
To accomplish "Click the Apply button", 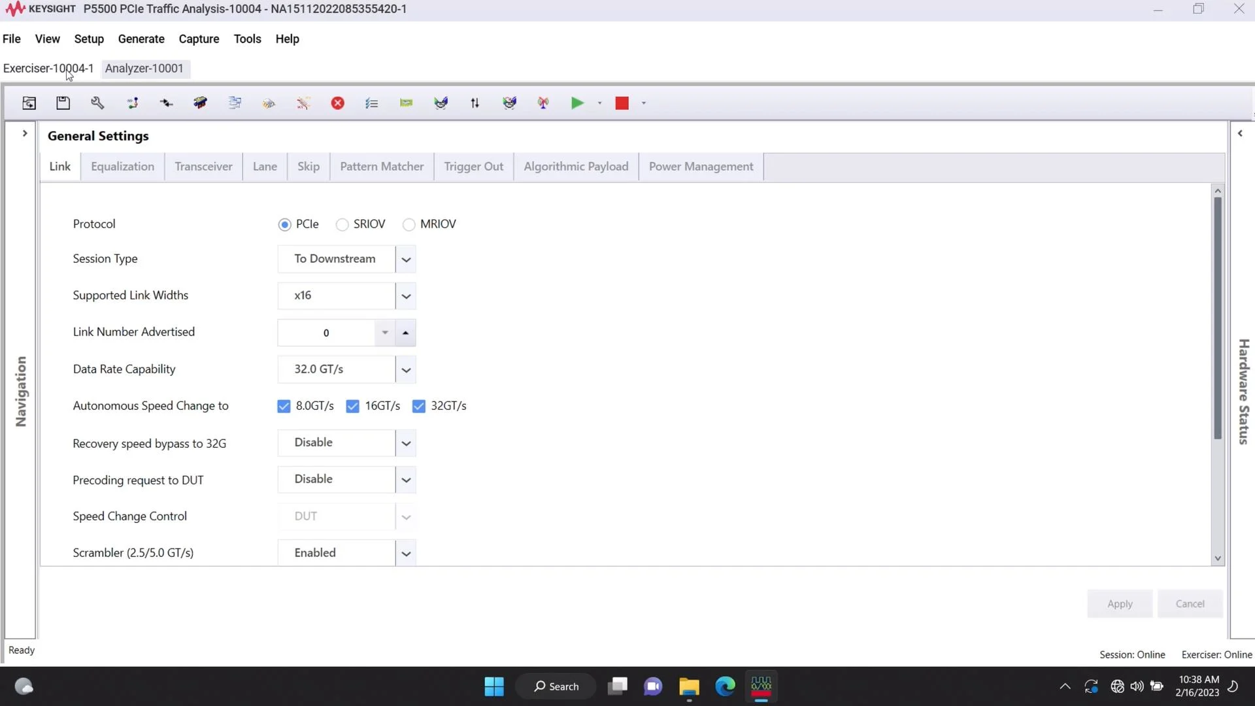I will tap(1120, 603).
